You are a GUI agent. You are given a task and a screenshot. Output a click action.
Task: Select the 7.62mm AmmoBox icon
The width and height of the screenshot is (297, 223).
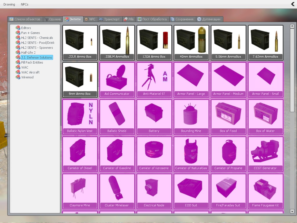[x=266, y=43]
